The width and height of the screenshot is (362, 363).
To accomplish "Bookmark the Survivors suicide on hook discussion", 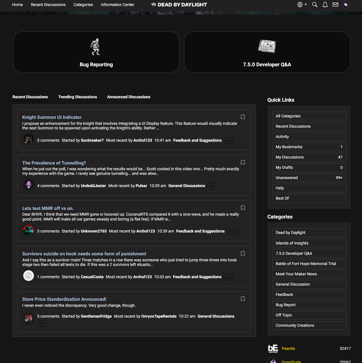I will coord(243,254).
